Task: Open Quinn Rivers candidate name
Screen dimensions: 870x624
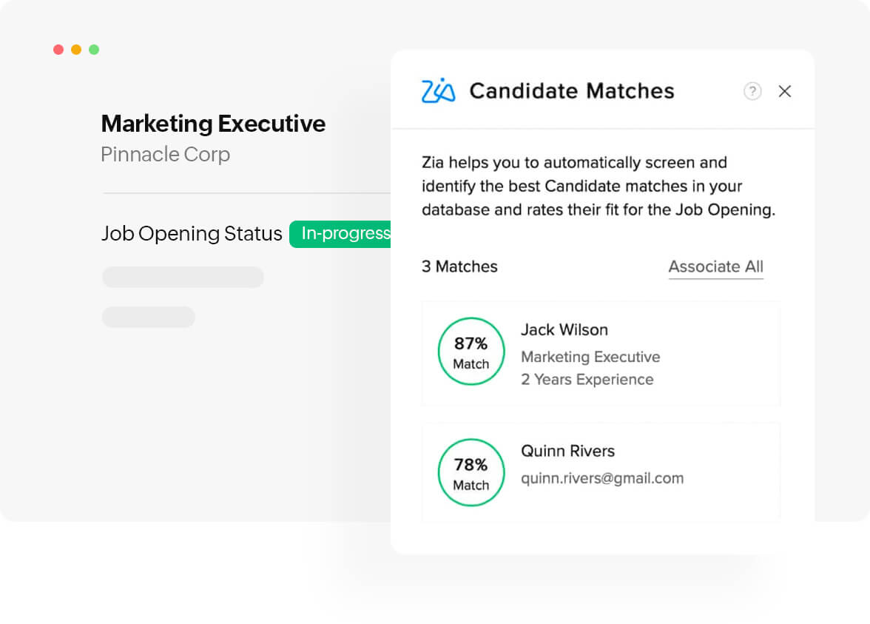Action: pos(567,451)
